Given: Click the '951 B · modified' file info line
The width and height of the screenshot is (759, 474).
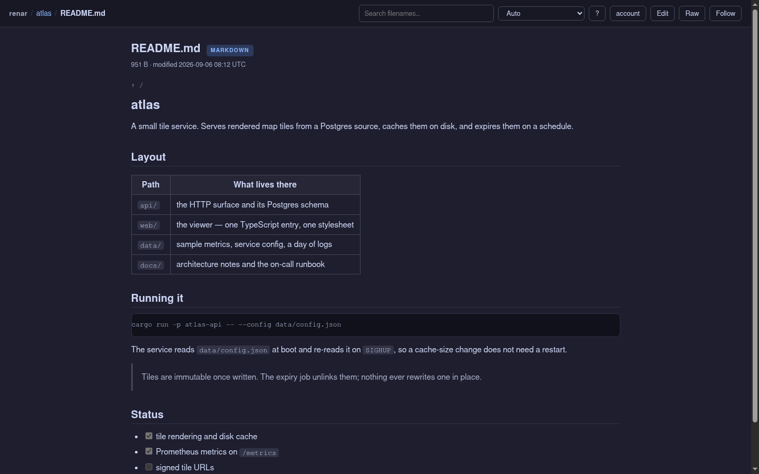Looking at the screenshot, I should click(x=188, y=65).
